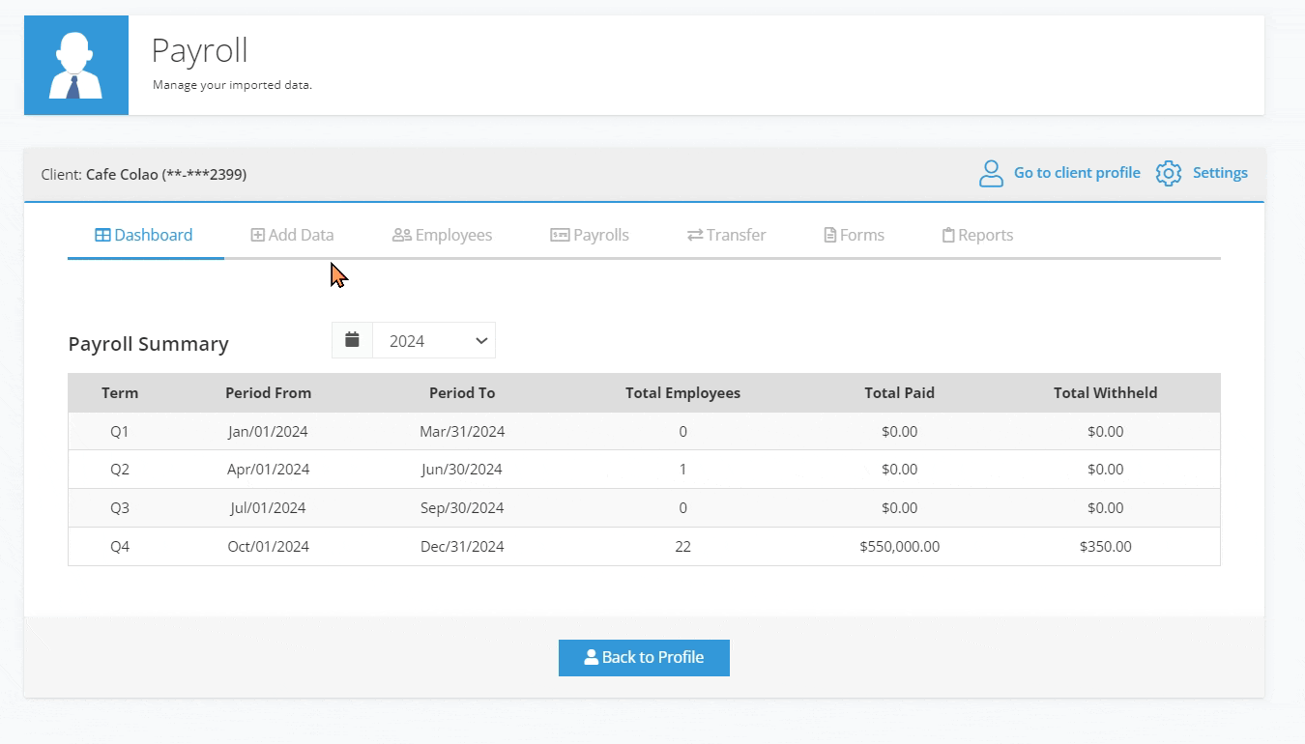Open the Forms tab

tap(854, 235)
